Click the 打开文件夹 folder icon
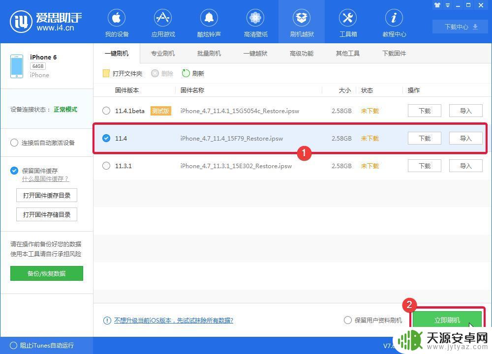Screen dimensions: 492x354 pyautogui.click(x=106, y=73)
